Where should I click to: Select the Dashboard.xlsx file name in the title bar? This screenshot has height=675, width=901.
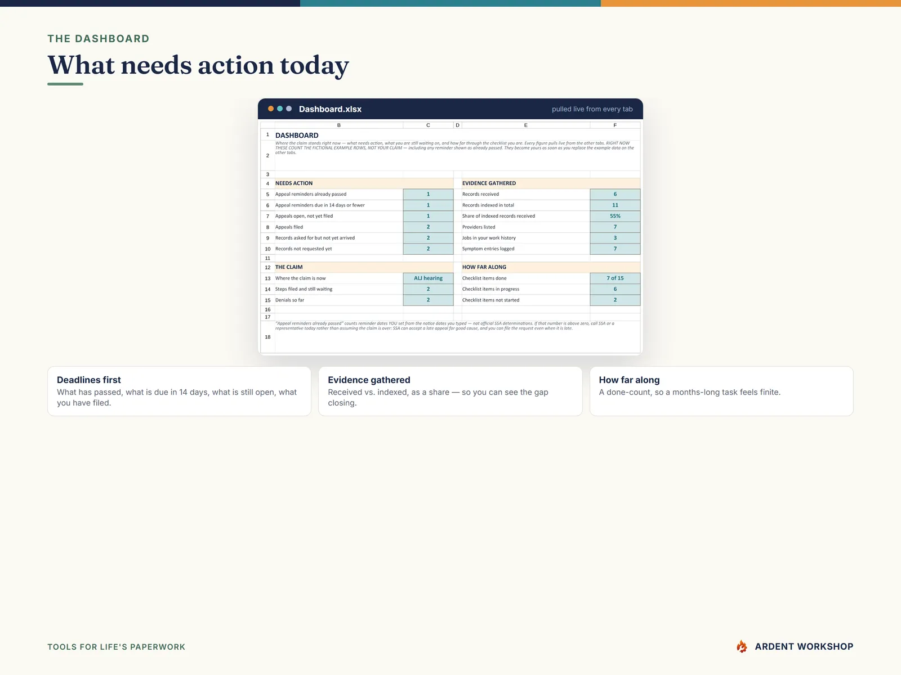tap(330, 109)
